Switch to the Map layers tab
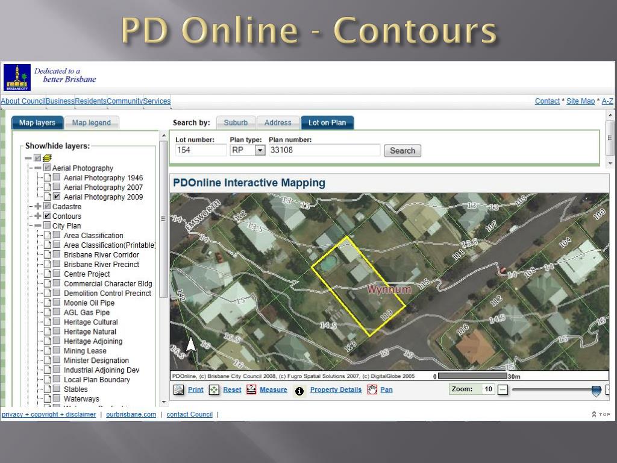Screen dimensions: 617x463 pyautogui.click(x=37, y=122)
